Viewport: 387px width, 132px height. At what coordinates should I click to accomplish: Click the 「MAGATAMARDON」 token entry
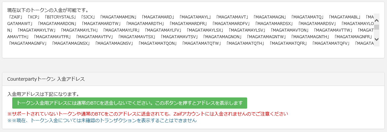point(57,23)
